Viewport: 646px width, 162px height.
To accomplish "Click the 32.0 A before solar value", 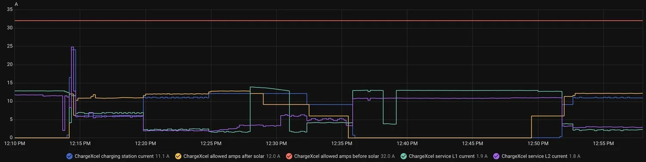I will pos(388,156).
